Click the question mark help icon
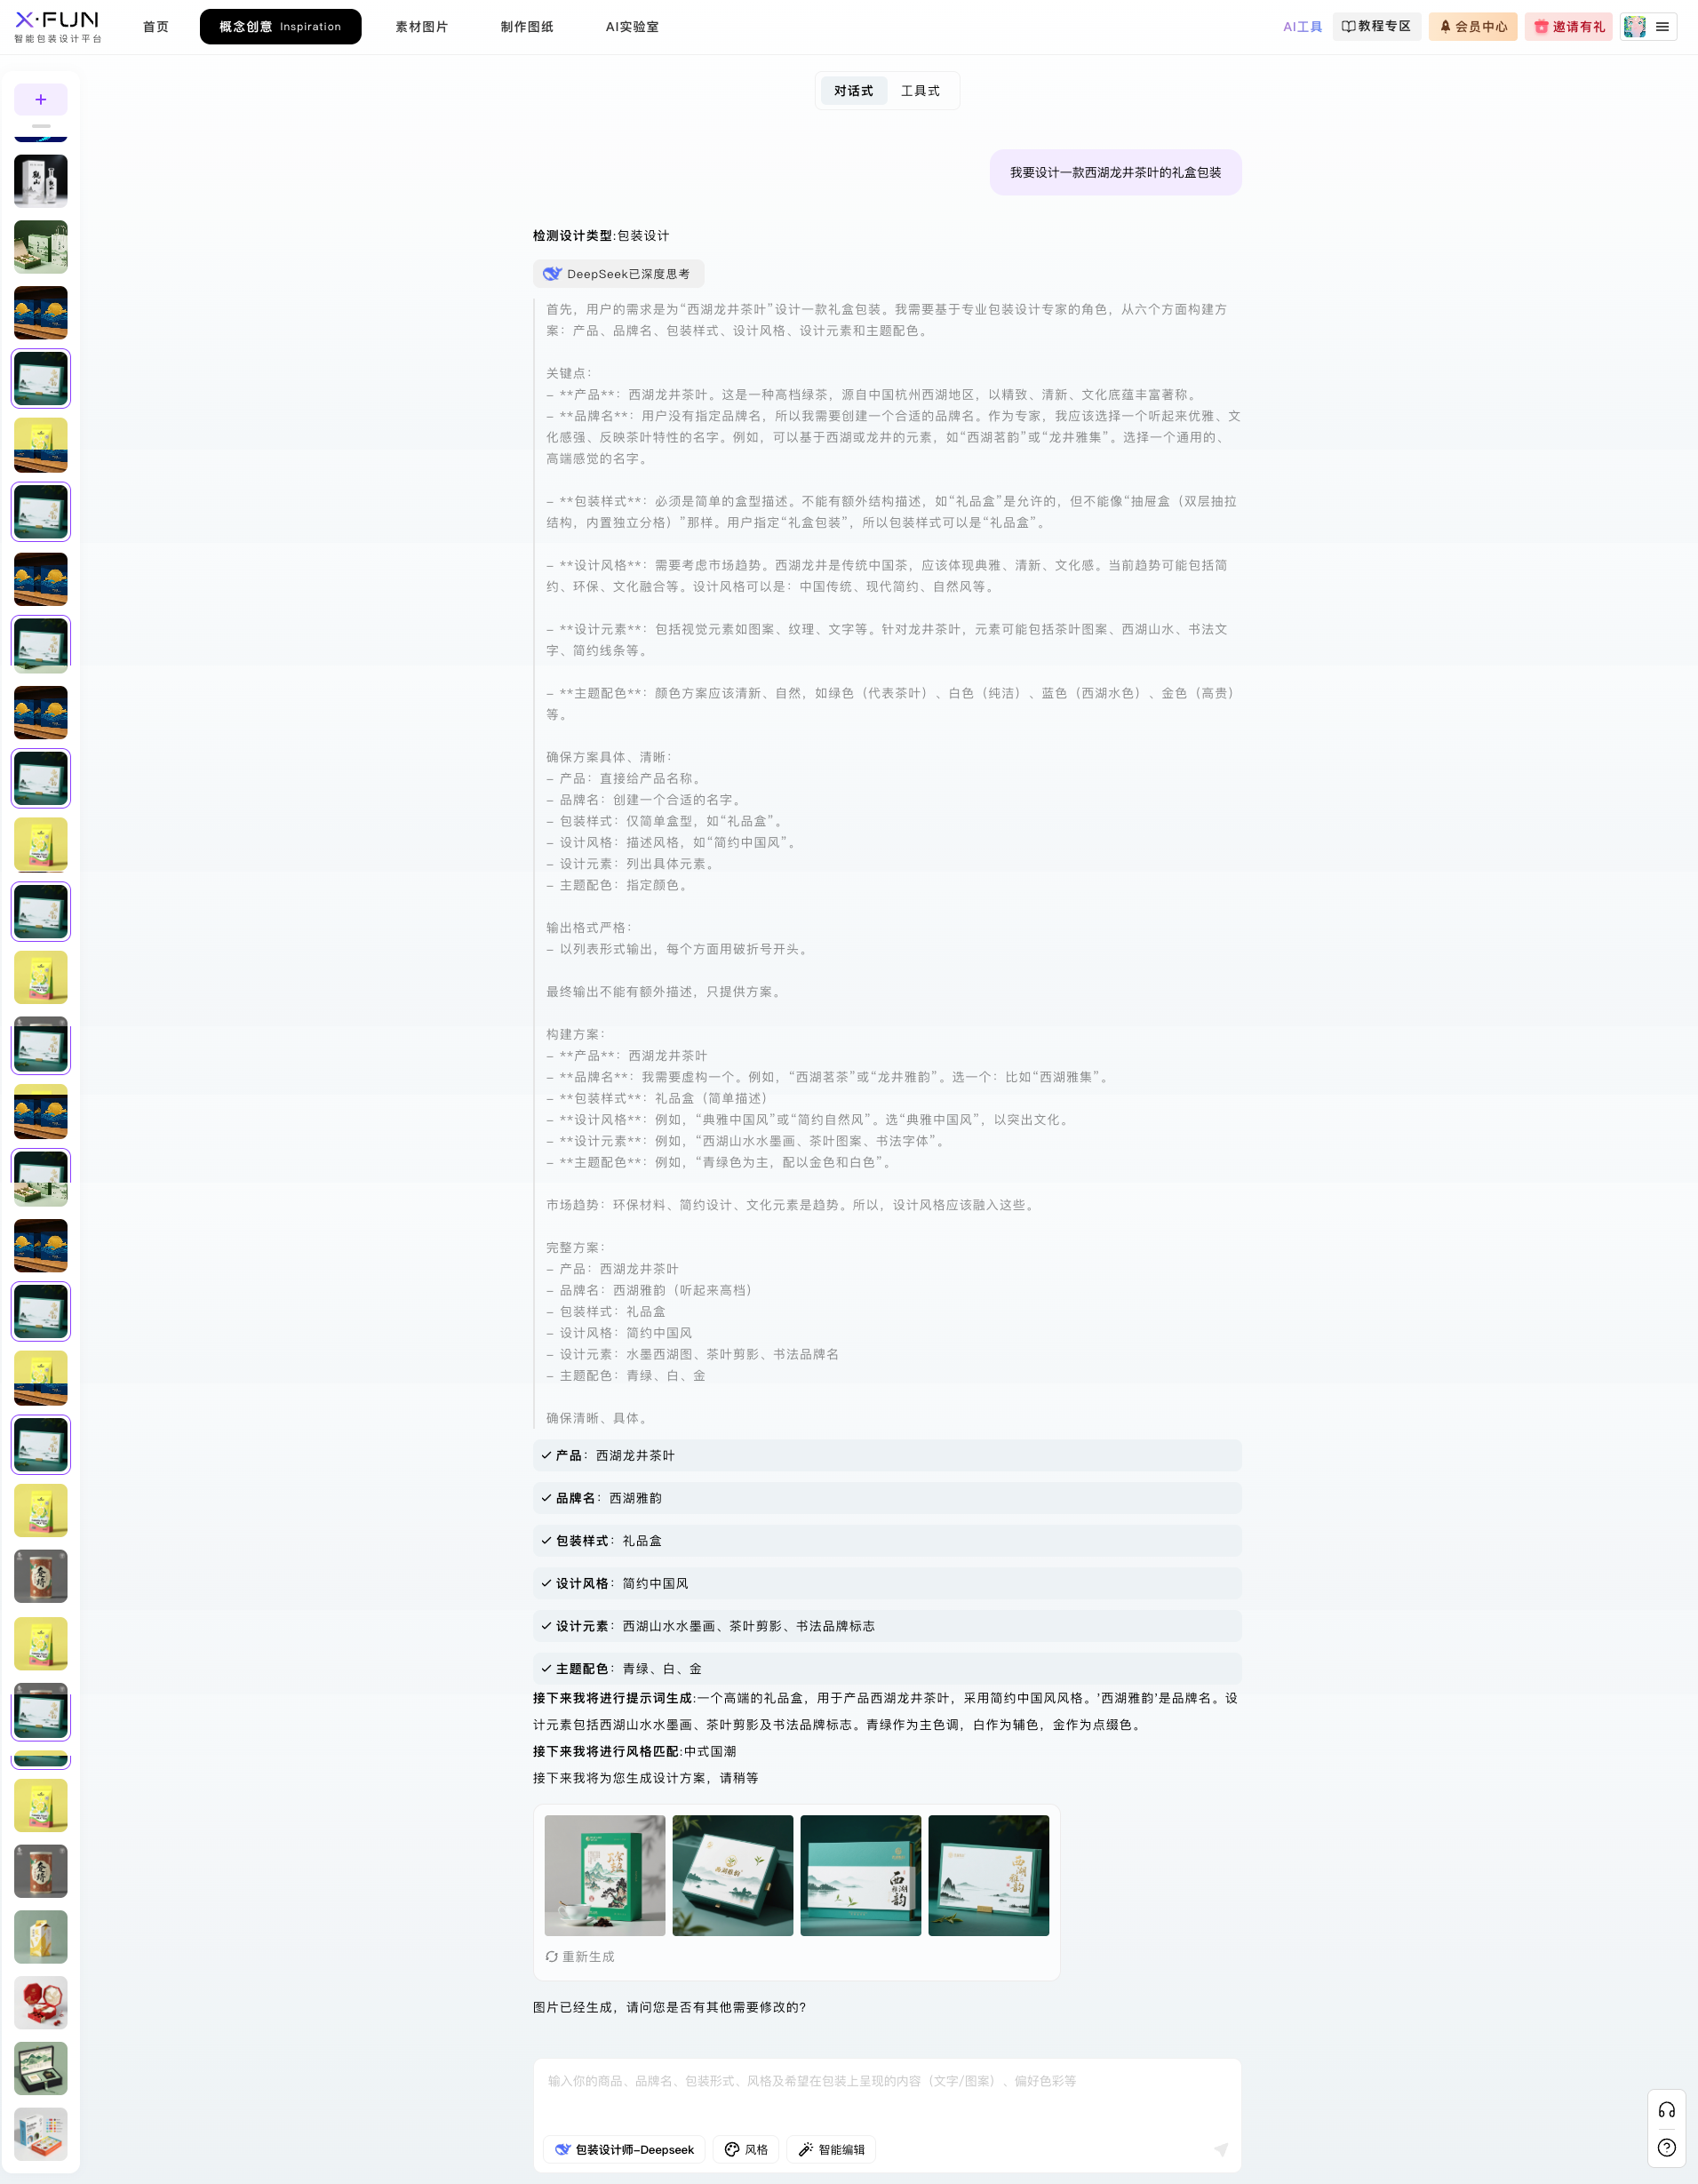The height and width of the screenshot is (2184, 1698). click(1666, 2147)
